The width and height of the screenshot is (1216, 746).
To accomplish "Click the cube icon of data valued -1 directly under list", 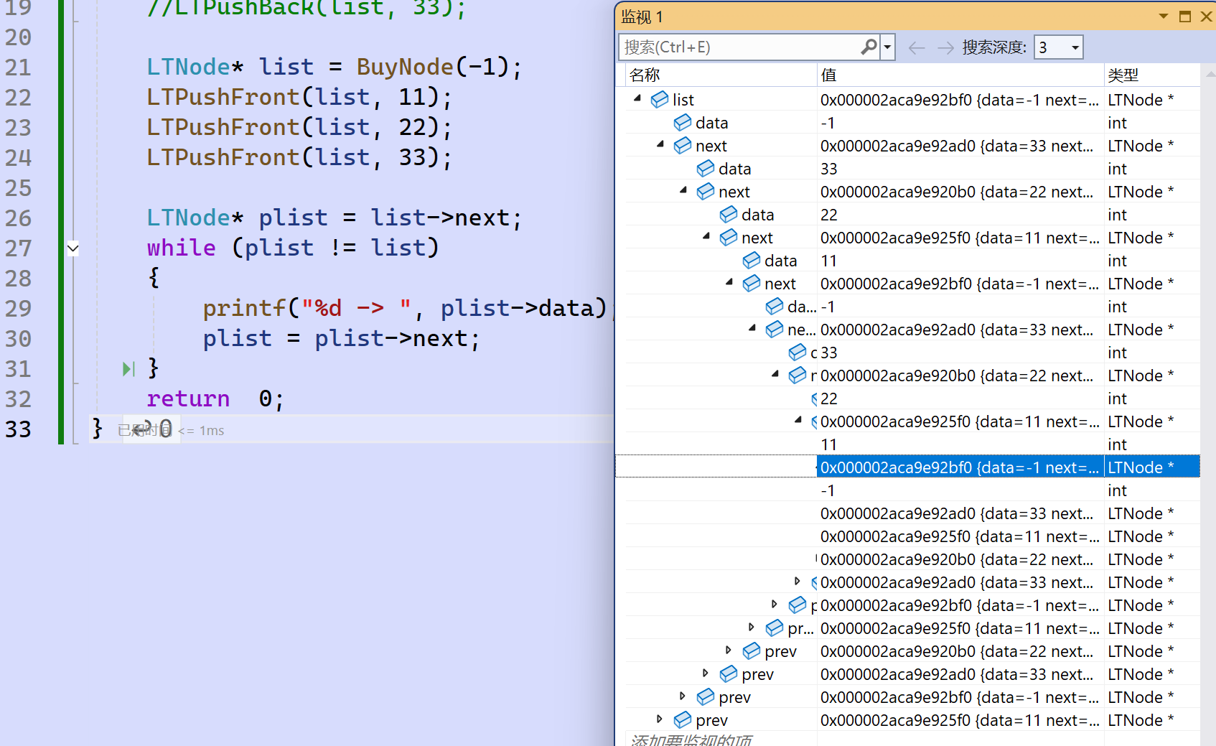I will (x=682, y=123).
